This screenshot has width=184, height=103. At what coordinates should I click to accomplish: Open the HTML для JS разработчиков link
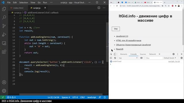[129, 41]
